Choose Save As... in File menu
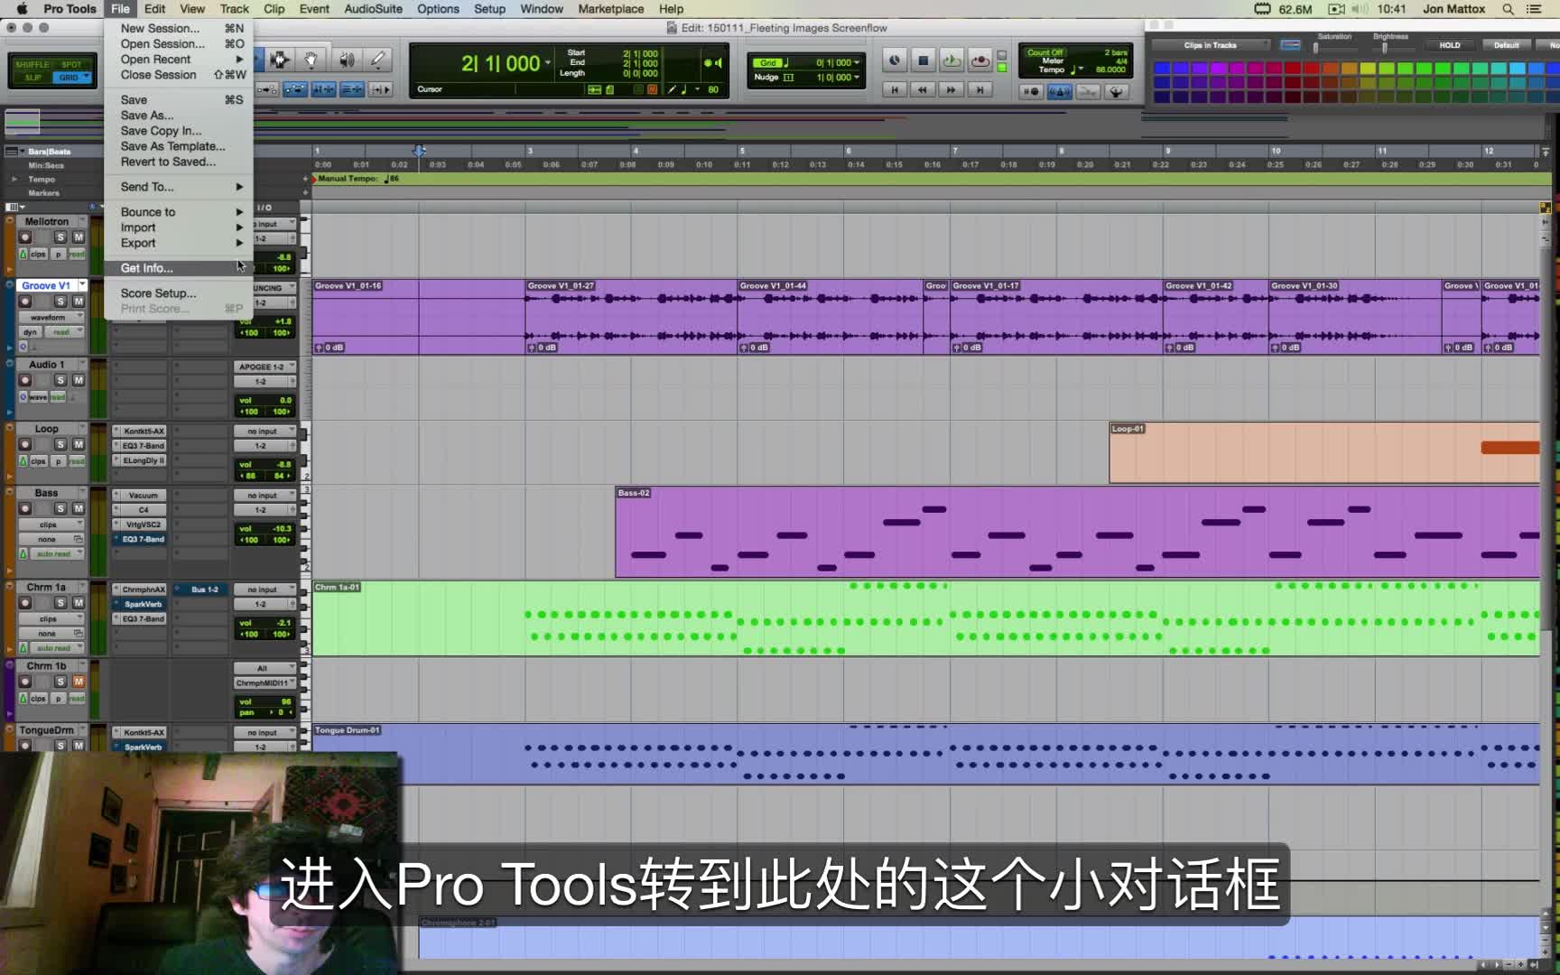The width and height of the screenshot is (1560, 975). click(x=179, y=116)
